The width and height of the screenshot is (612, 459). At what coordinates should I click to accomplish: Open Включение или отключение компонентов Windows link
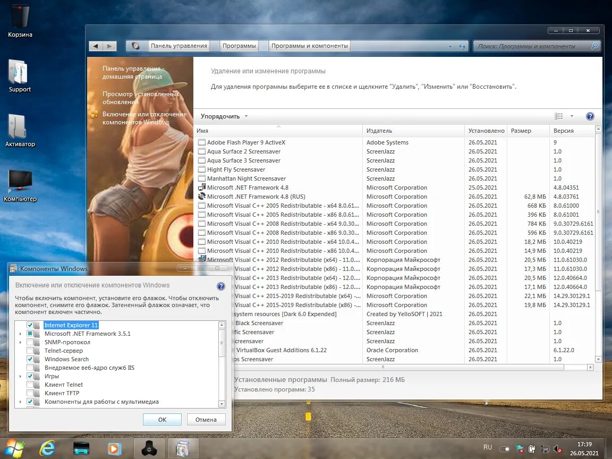pyautogui.click(x=144, y=118)
